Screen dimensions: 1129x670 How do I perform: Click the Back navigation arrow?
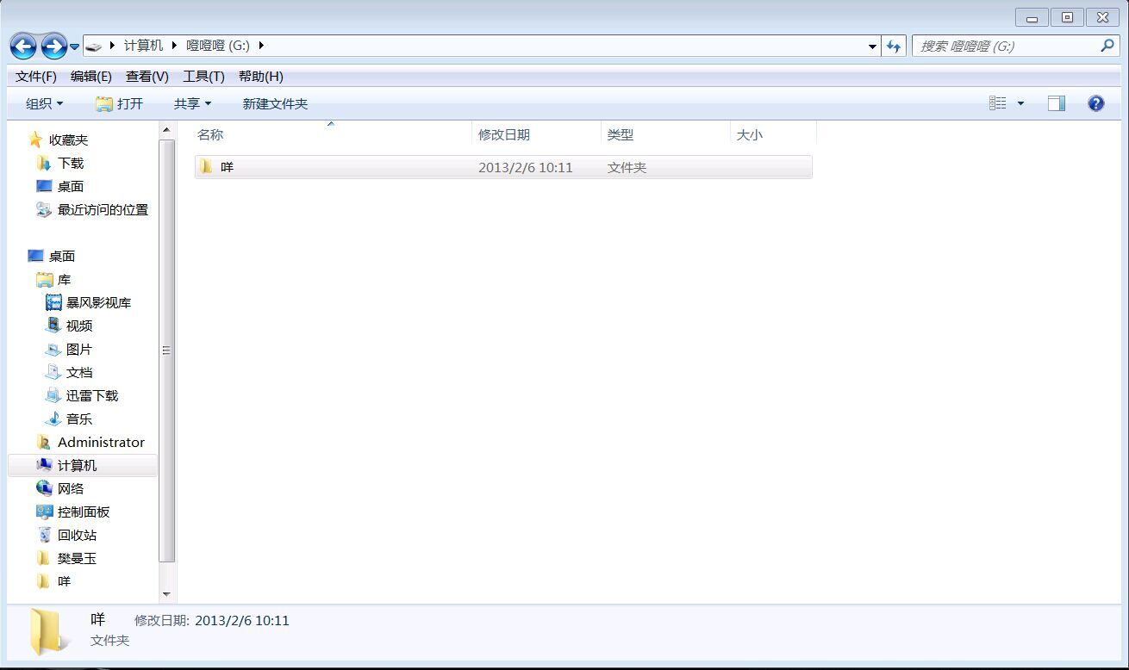(x=23, y=47)
